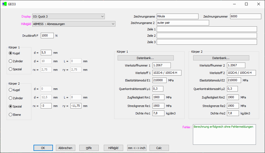This screenshot has width=265, height=153.
Task: Open Datenbank for Körper 2 material
Action: coord(221,58)
